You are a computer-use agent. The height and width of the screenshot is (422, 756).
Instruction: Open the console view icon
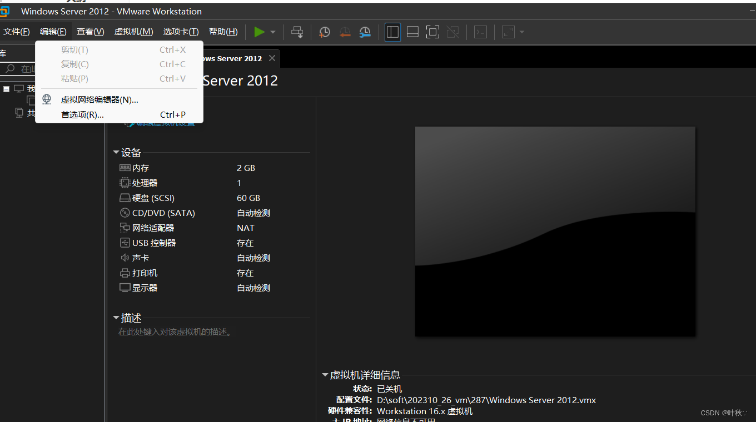(480, 32)
